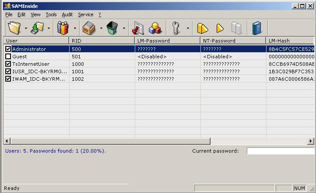The height and width of the screenshot is (193, 316).
Task: Open the ? help menu
Action: pos(100,14)
